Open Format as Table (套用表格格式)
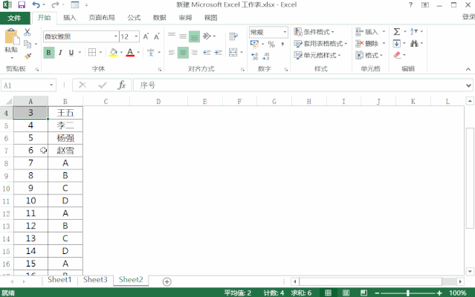The image size is (475, 297). [x=320, y=44]
